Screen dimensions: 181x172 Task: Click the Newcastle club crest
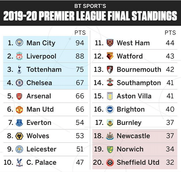[x=110, y=136]
